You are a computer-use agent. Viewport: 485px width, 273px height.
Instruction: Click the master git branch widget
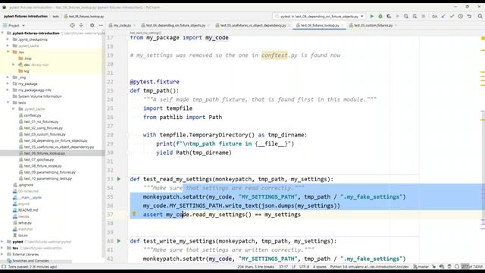click(421, 266)
